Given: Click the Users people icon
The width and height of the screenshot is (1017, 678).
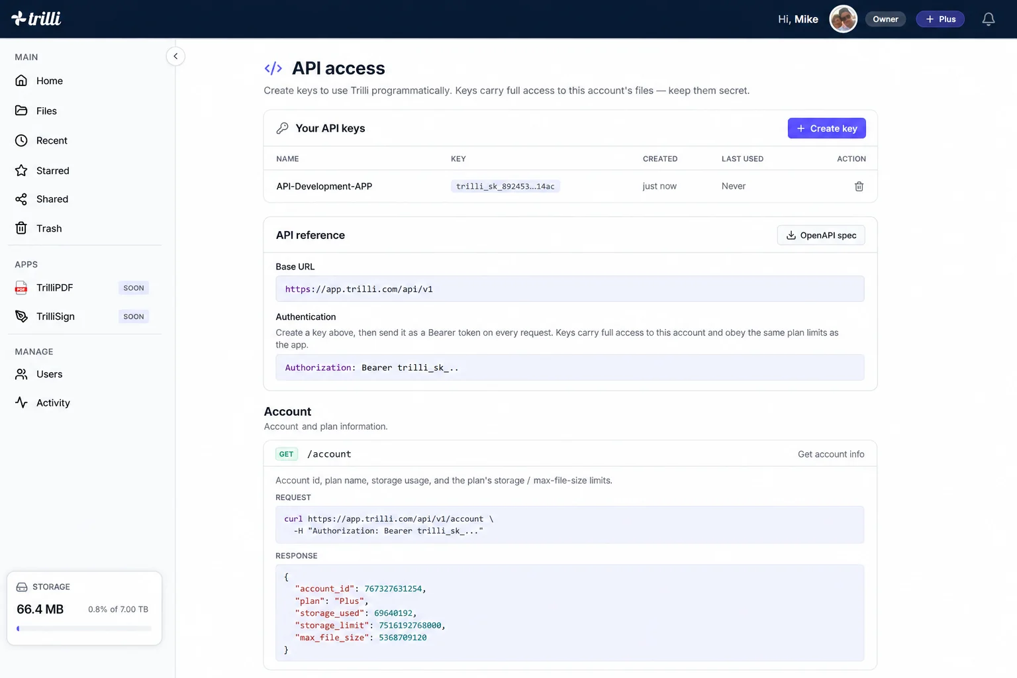Looking at the screenshot, I should point(21,374).
